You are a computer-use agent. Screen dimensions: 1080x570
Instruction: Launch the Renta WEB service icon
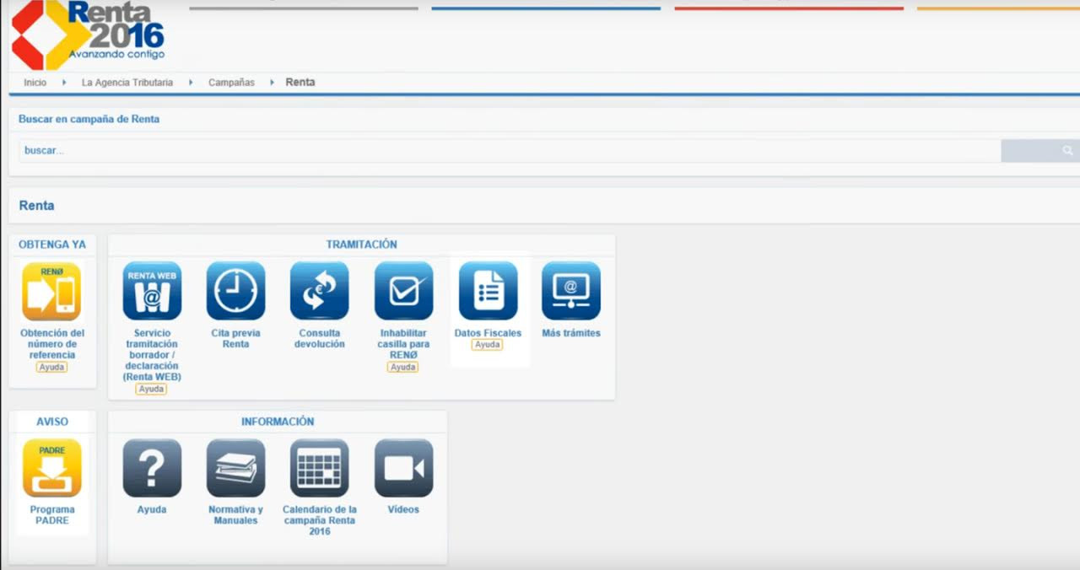152,291
